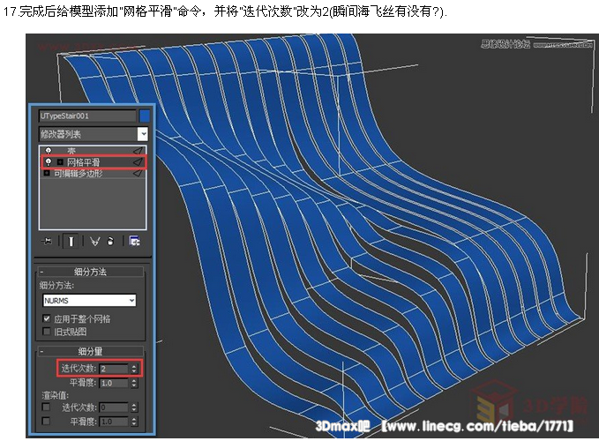Click triangle icon on 可编辑多边形 row
The height and width of the screenshot is (441, 599).
click(x=138, y=174)
